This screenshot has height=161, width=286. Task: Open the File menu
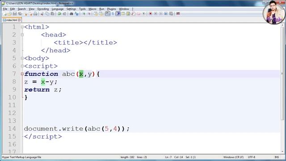5,9
